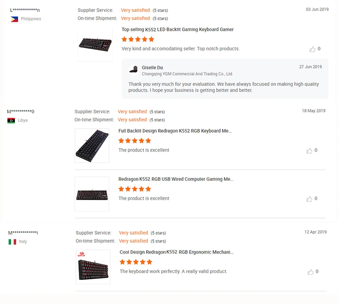Click star rating of Philippines review
Viewport: 338px width, 304px height.
(x=138, y=39)
